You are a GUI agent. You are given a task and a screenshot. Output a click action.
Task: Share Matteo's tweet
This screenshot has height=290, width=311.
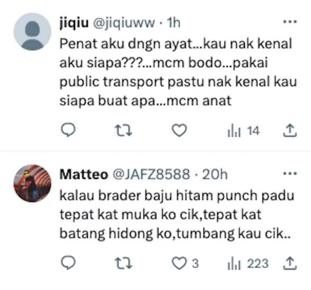(x=290, y=263)
